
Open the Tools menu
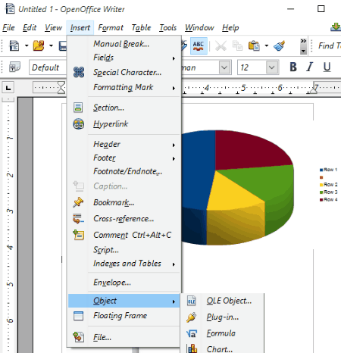tap(167, 27)
